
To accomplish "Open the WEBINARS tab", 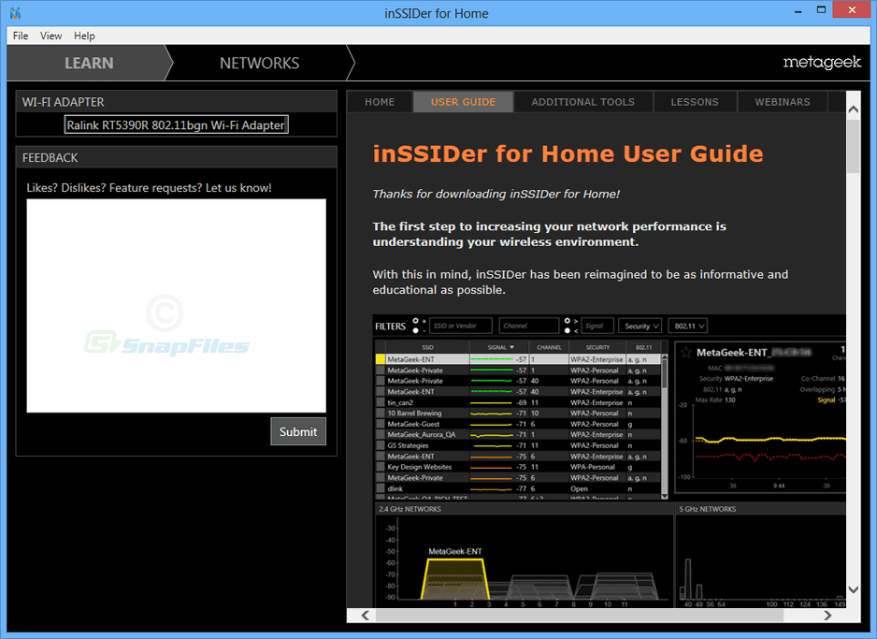I will coord(783,102).
